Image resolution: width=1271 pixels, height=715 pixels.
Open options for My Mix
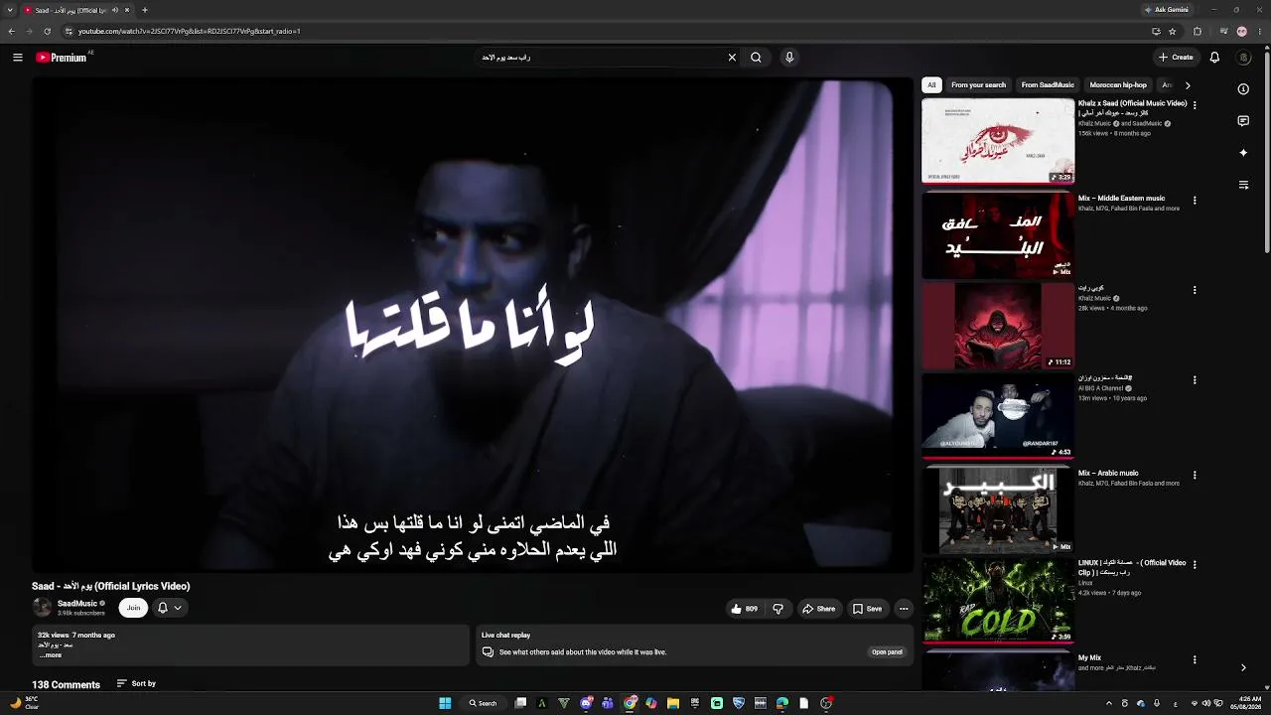(x=1195, y=659)
